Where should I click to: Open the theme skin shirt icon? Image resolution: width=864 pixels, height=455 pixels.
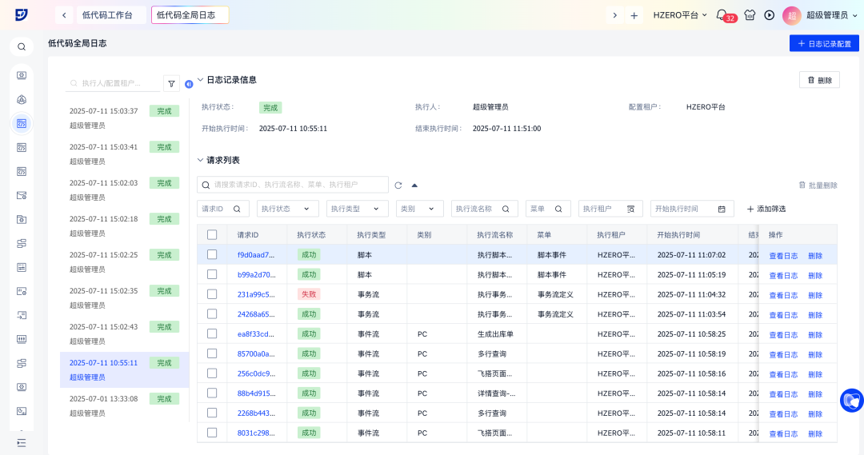(750, 15)
